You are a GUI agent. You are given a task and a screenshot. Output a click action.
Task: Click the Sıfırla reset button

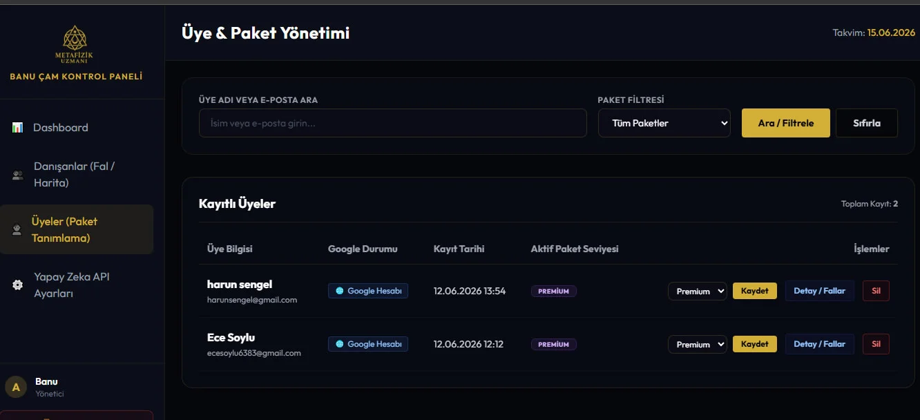tap(867, 123)
